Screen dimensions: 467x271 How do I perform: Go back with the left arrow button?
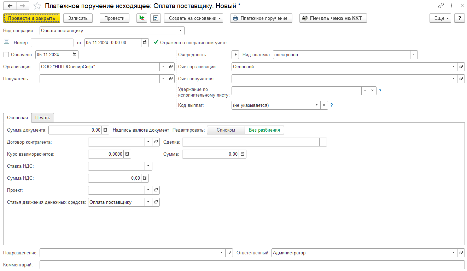point(10,6)
